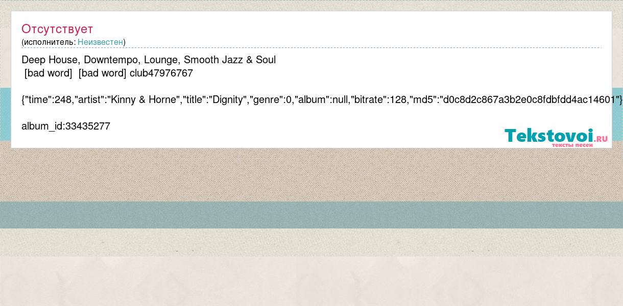Click the pink .RU logo suffix

pos(601,138)
